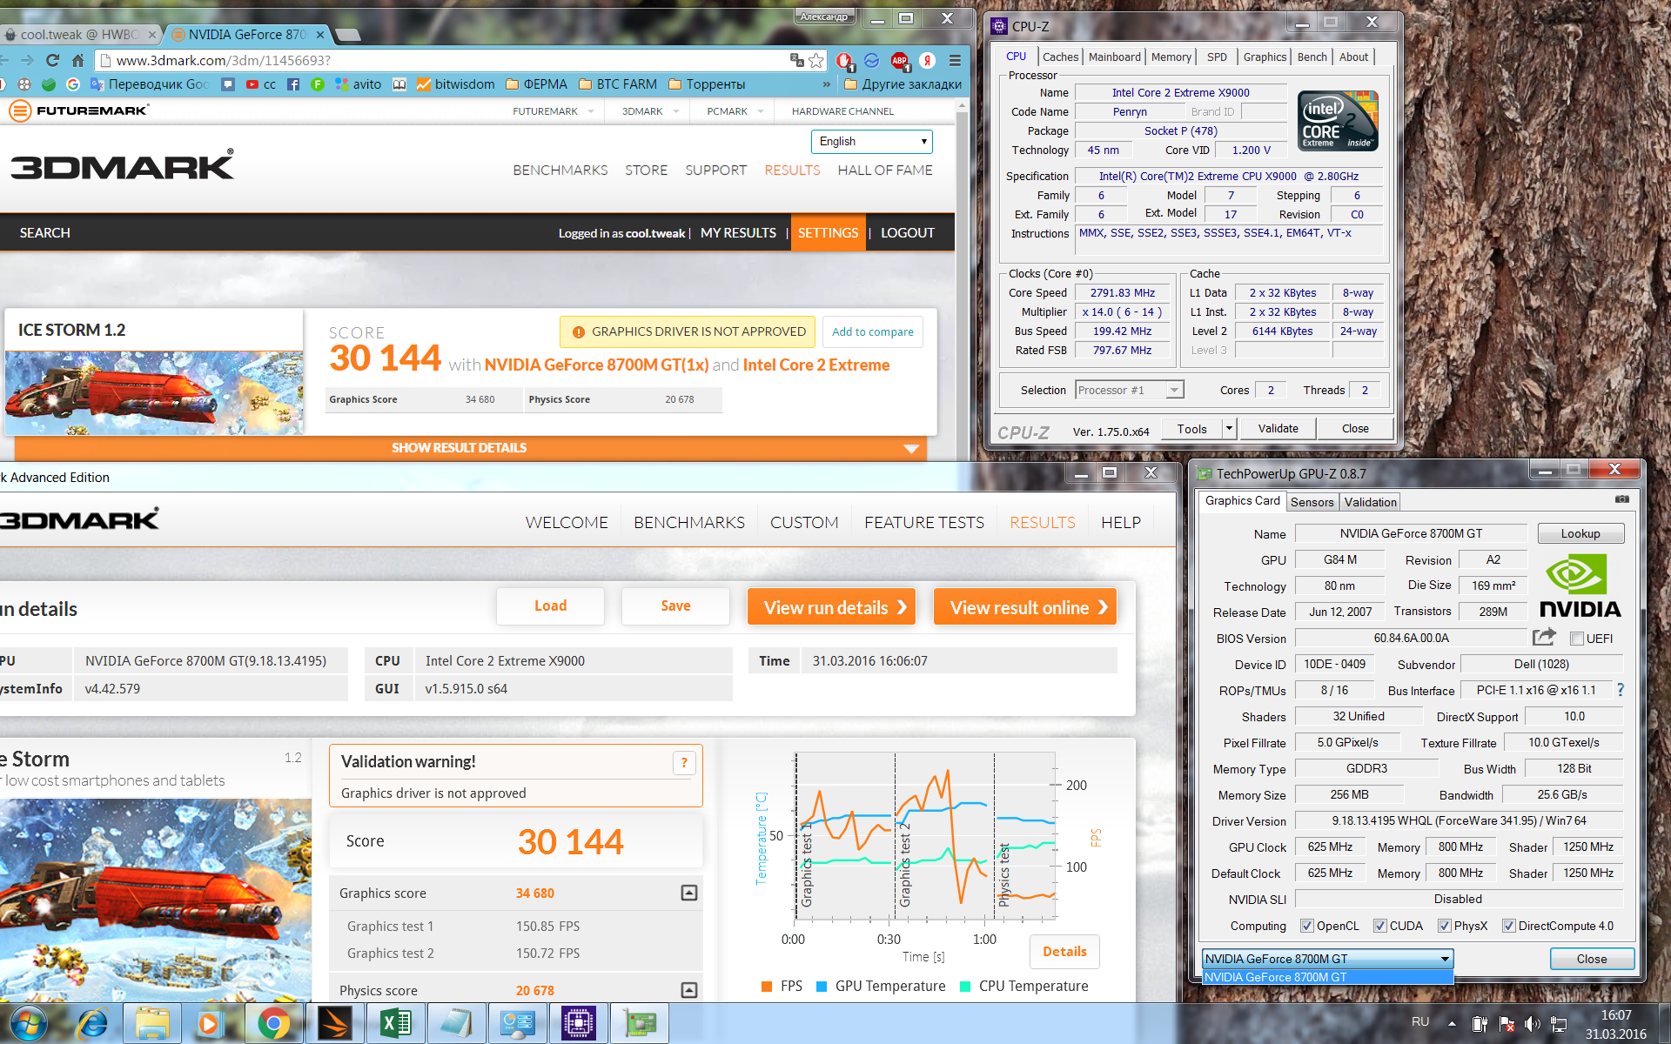Open the Facebook bookmark icon
The image size is (1671, 1044).
coord(293,84)
